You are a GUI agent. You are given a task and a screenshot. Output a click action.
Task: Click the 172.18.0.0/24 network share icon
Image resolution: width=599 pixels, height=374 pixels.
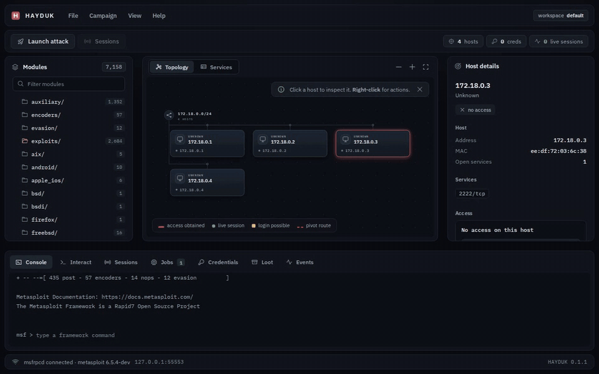(x=169, y=115)
